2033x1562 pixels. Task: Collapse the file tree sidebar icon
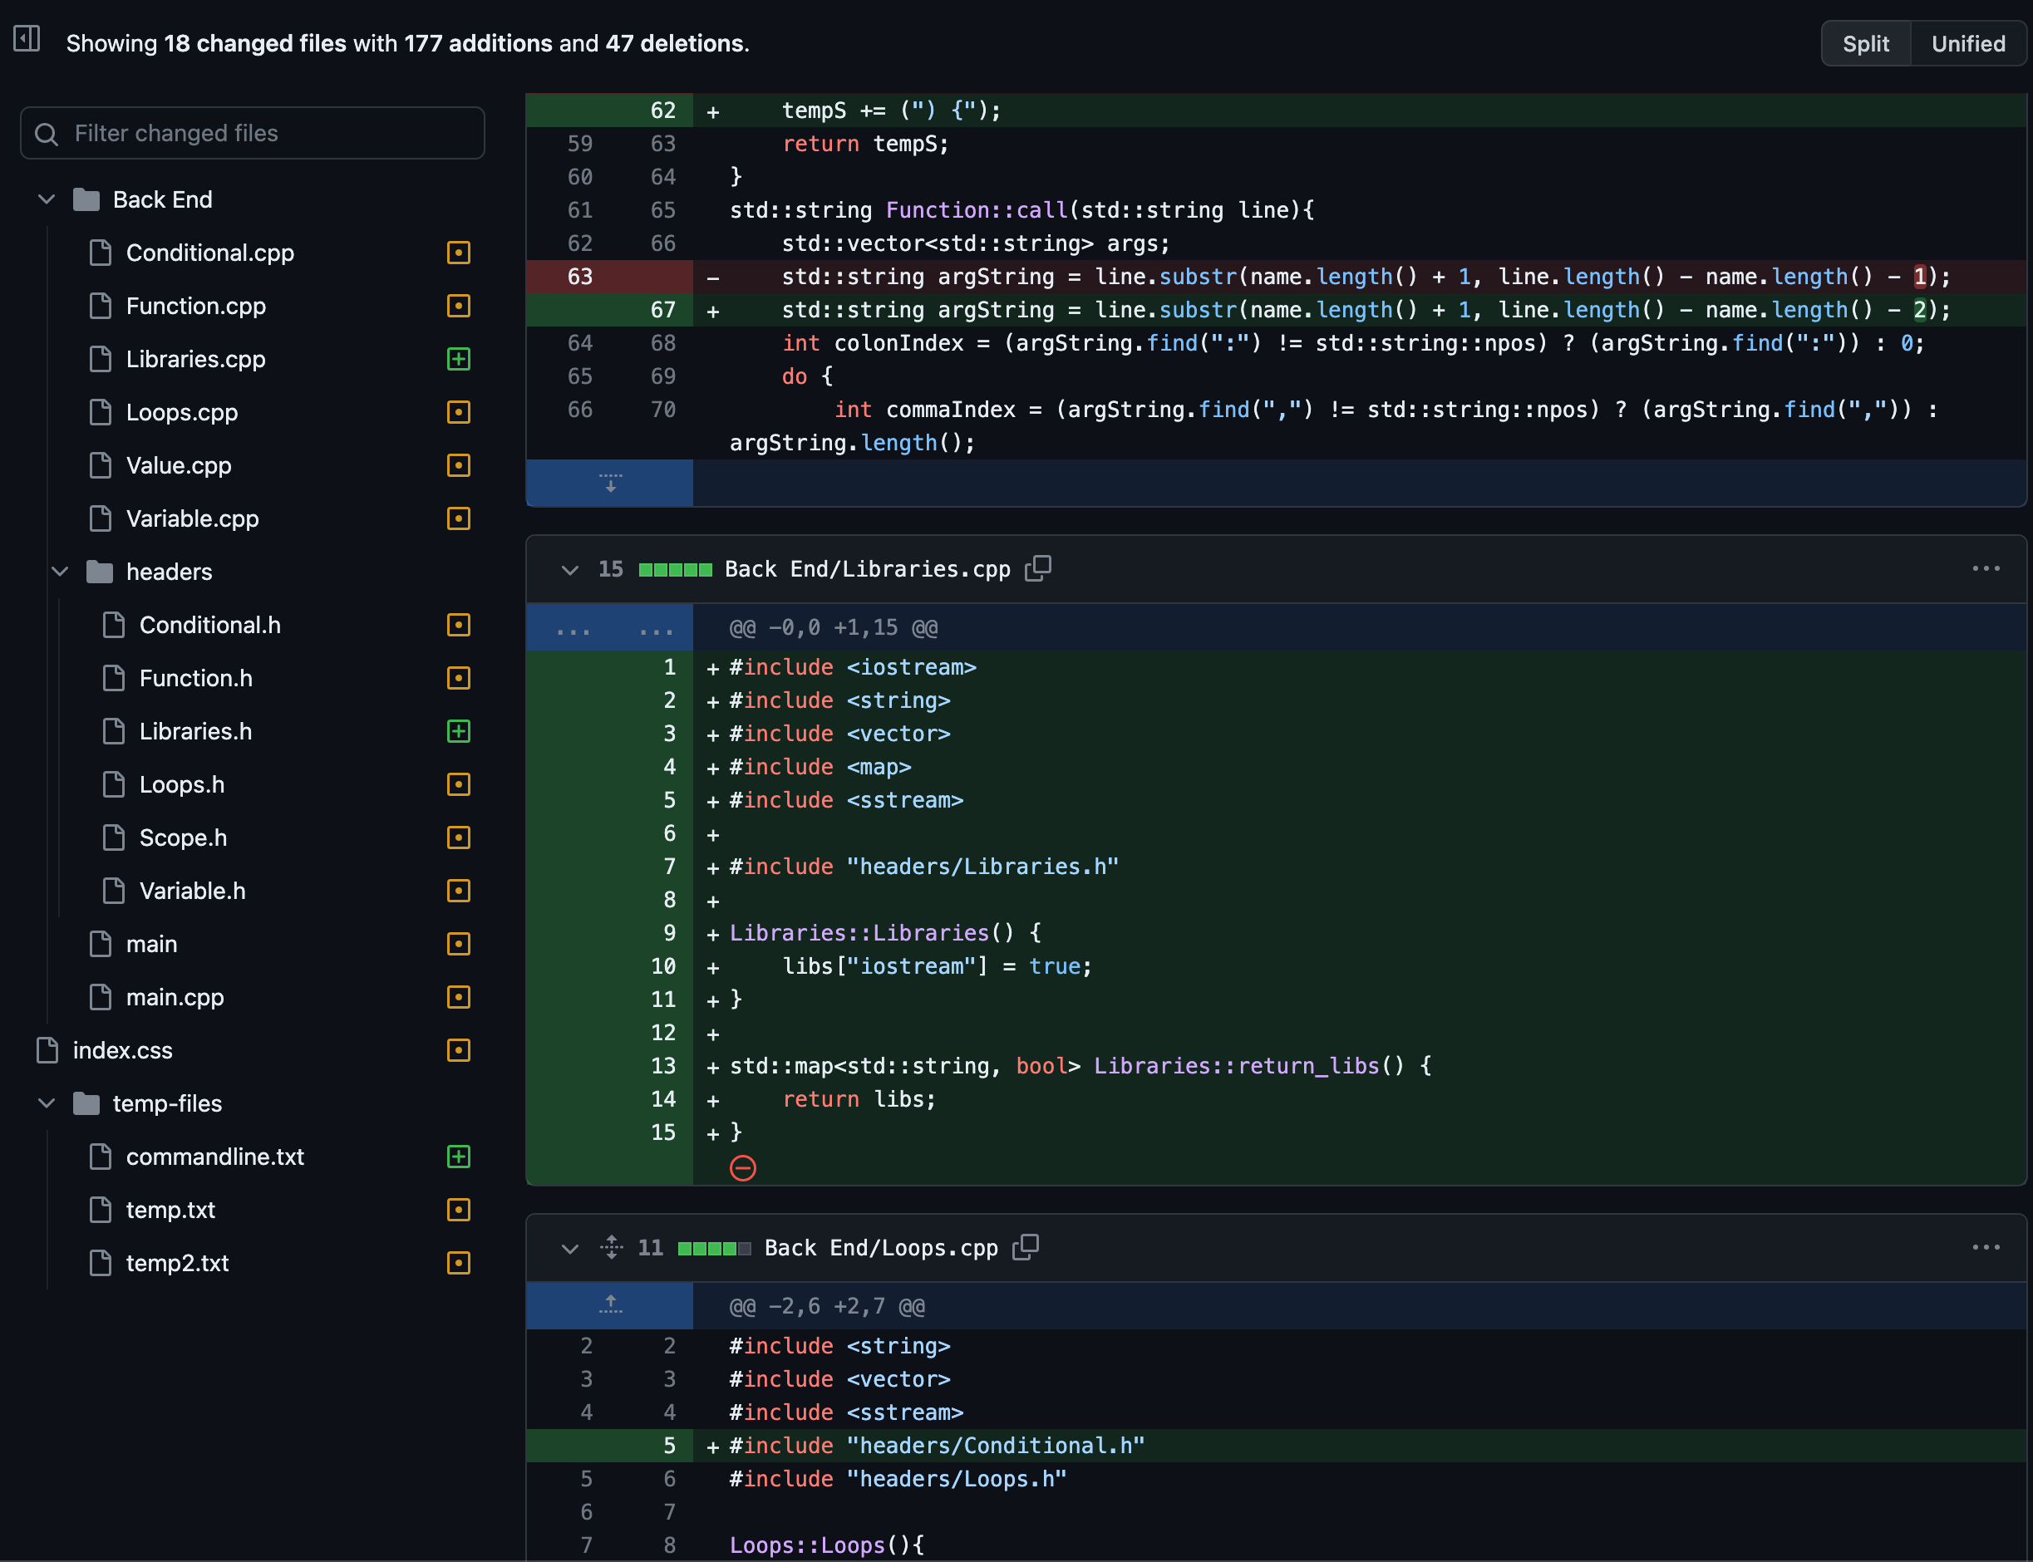point(26,38)
